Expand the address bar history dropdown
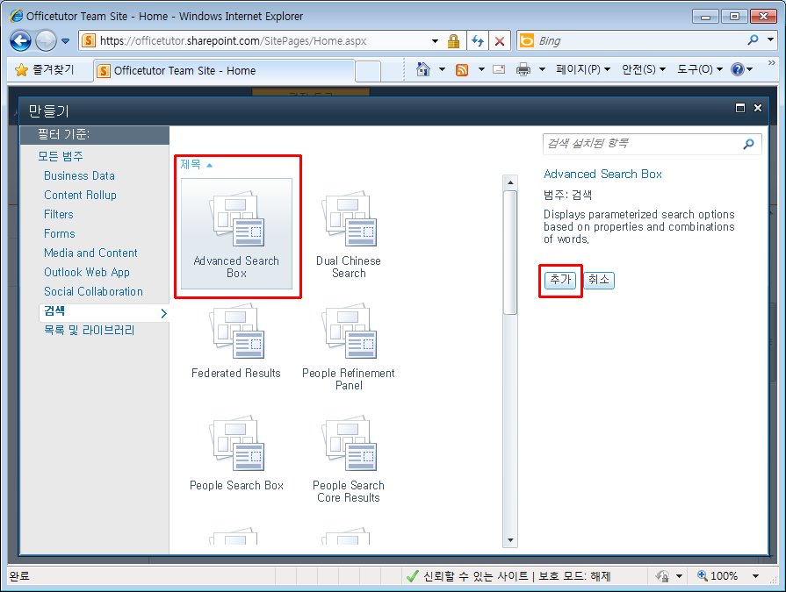786x592 pixels. (x=435, y=41)
